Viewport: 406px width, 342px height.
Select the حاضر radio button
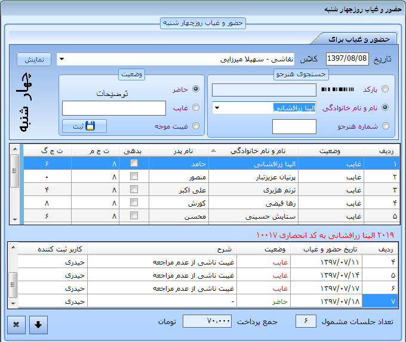coord(196,89)
